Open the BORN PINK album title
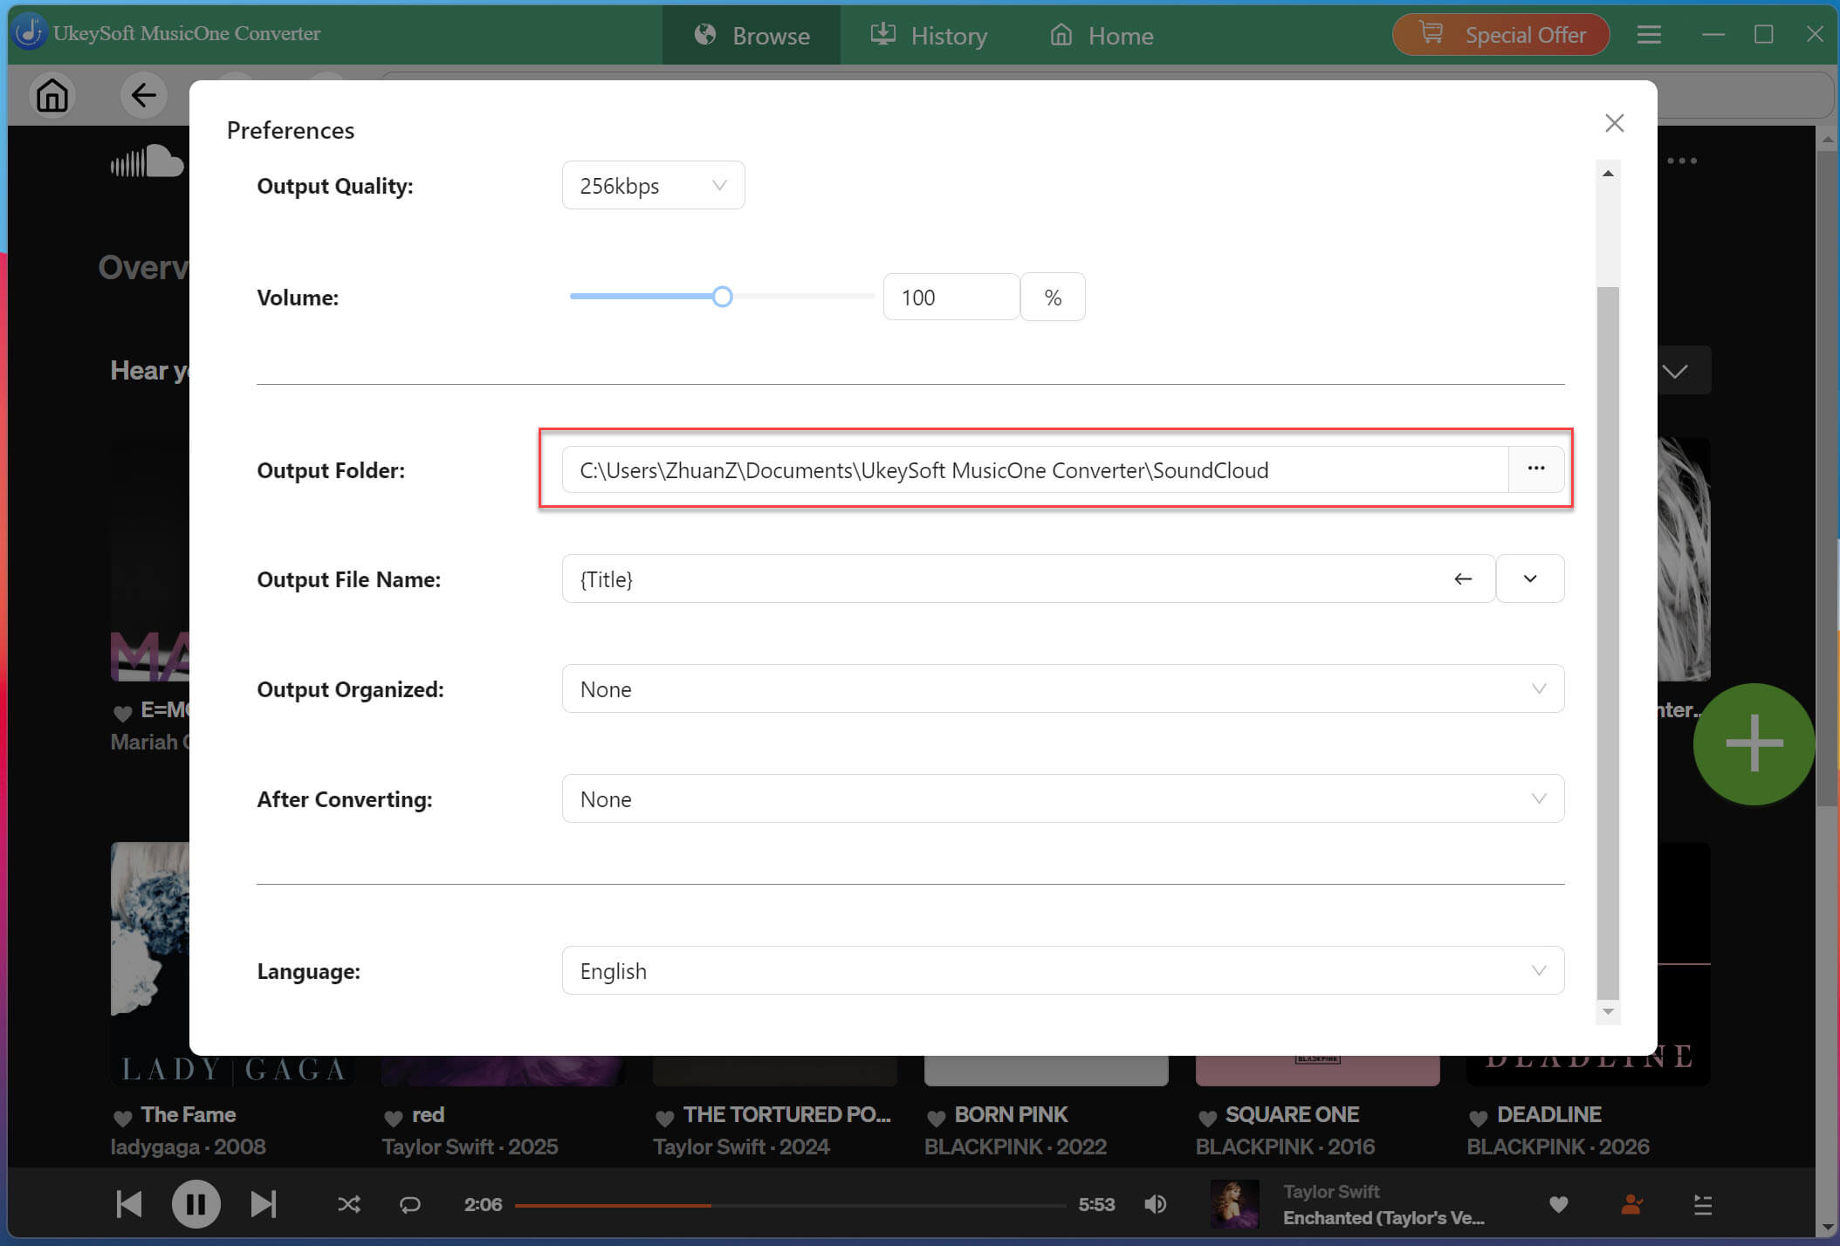The width and height of the screenshot is (1840, 1246). (x=1011, y=1114)
